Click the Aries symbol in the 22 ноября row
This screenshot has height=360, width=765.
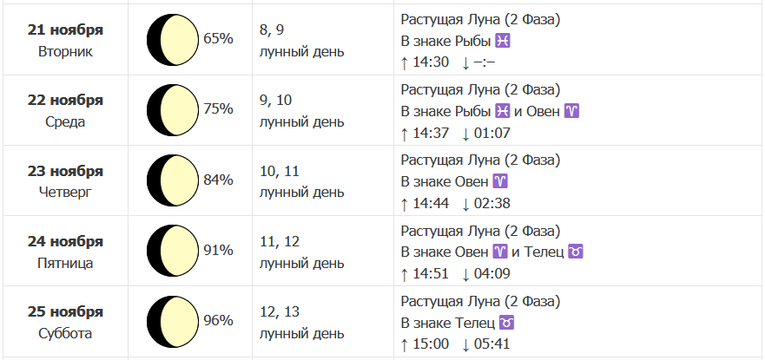(572, 111)
